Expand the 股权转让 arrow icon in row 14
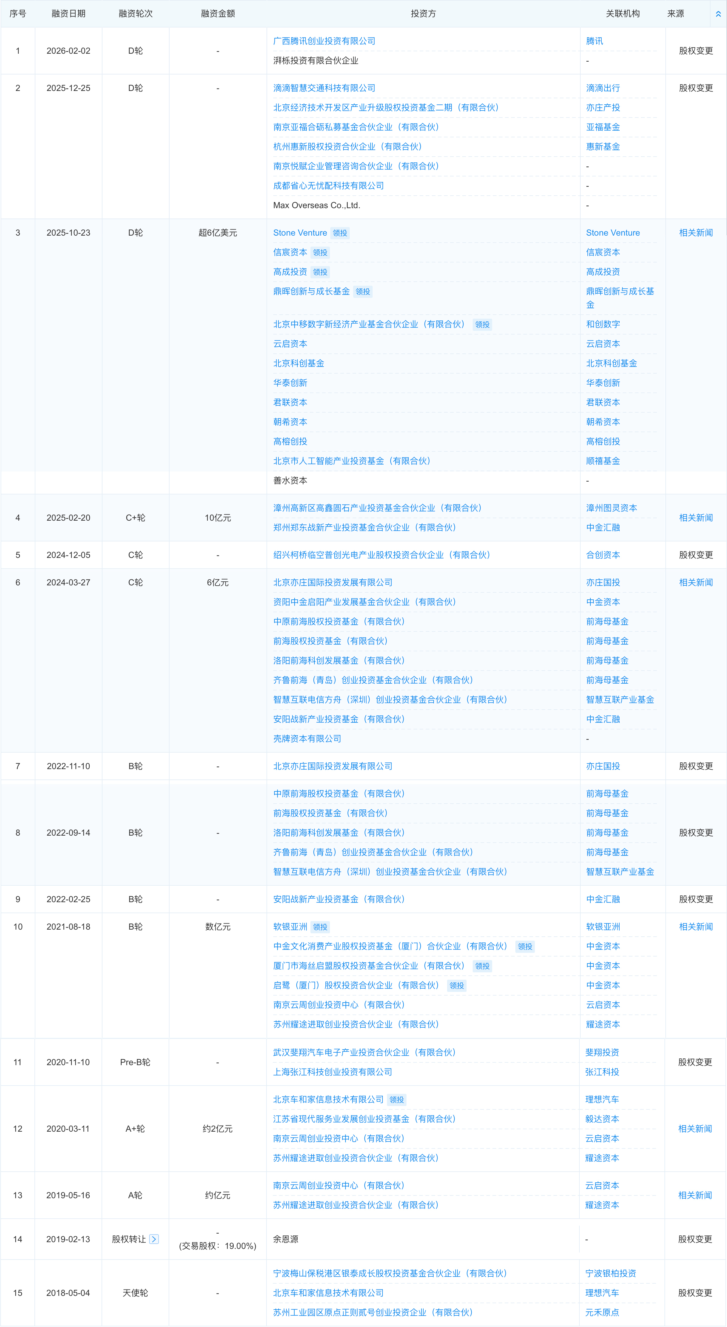Image resolution: width=727 pixels, height=1327 pixels. (154, 1239)
